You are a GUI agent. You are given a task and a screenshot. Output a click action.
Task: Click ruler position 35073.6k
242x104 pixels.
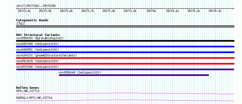(x=67, y=11)
